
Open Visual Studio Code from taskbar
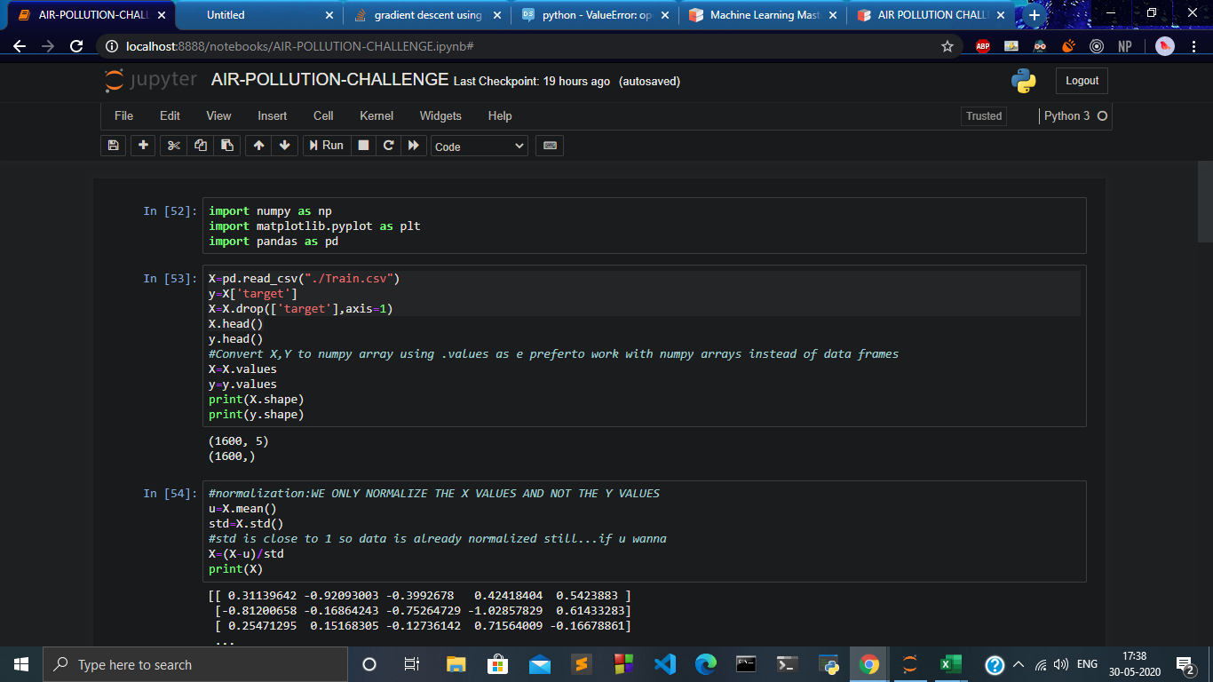coord(664,664)
